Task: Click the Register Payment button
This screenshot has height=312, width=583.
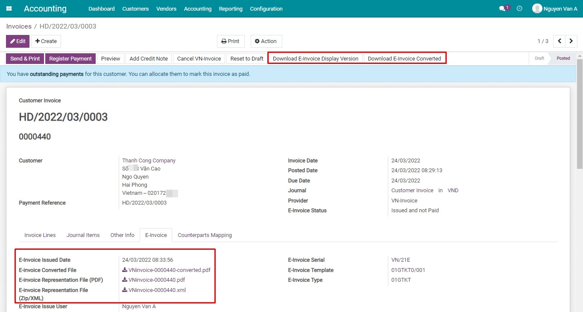Action: point(70,58)
